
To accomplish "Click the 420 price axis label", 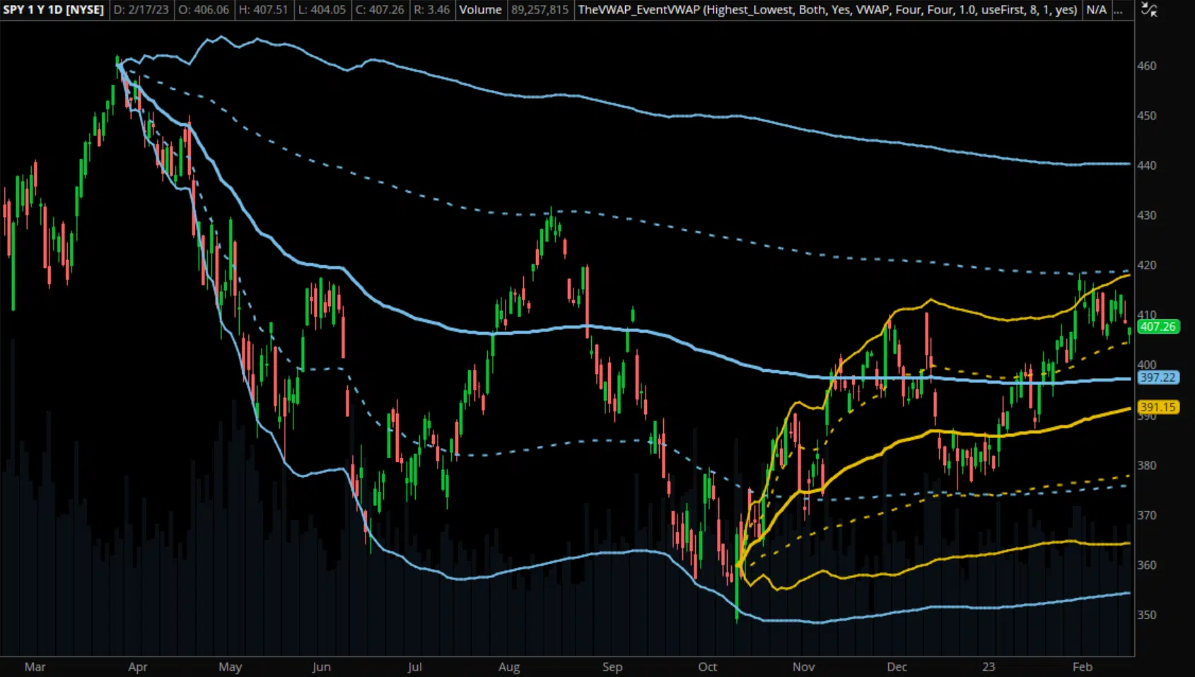I will 1147,266.
